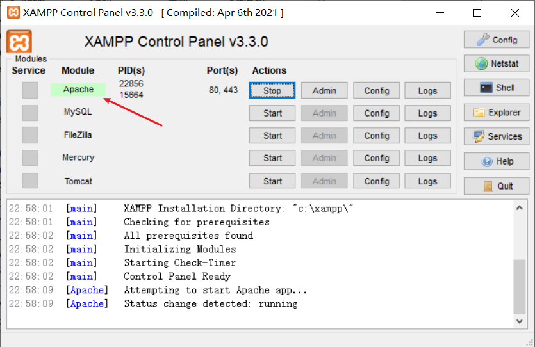Click the Tomcat module name
The image size is (535, 347).
pos(78,181)
